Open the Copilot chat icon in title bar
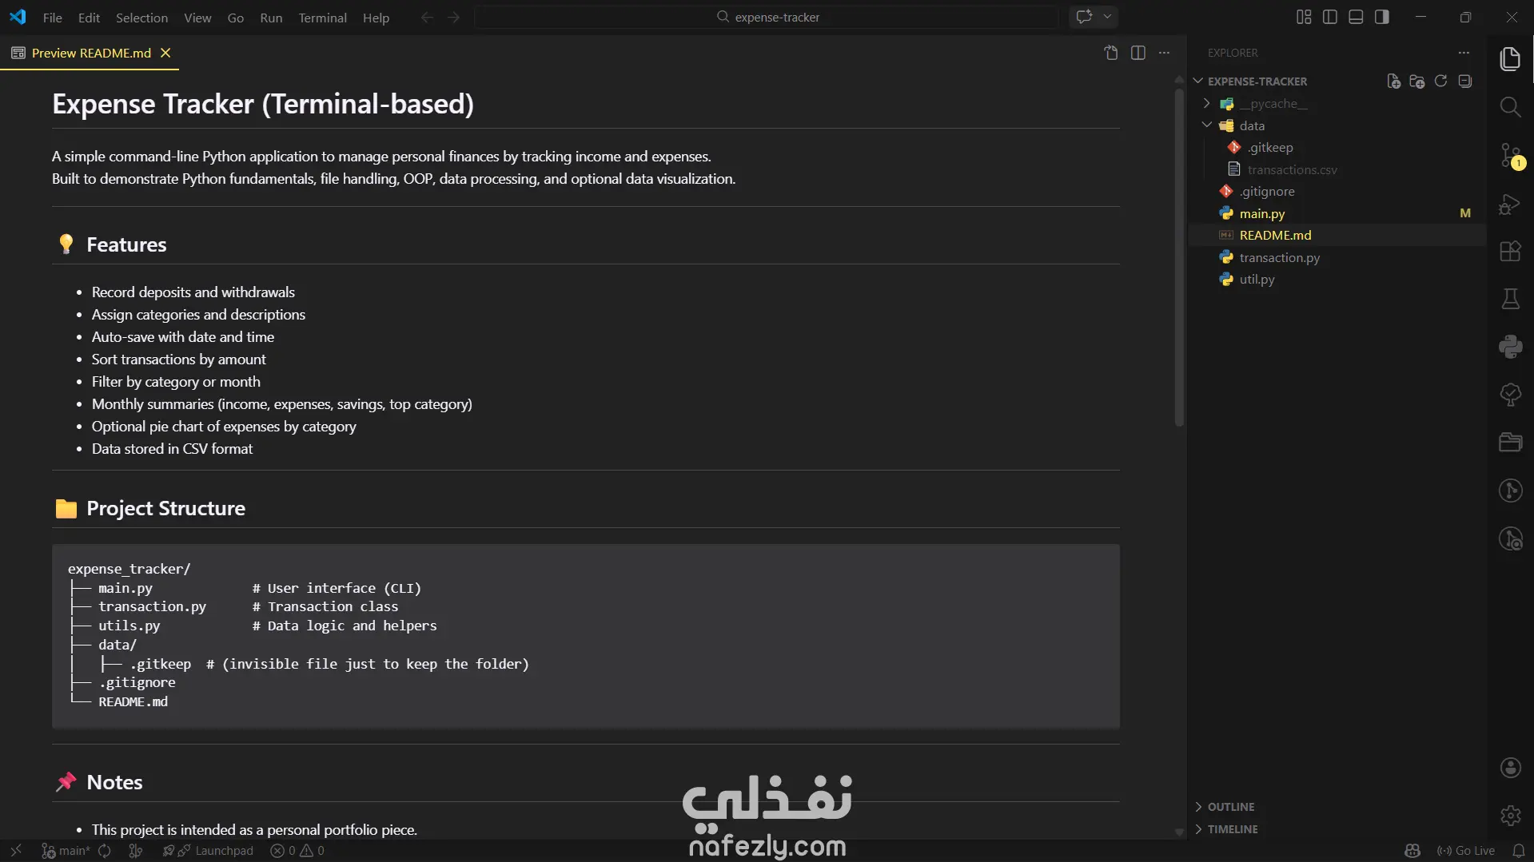This screenshot has width=1534, height=862. click(x=1084, y=17)
